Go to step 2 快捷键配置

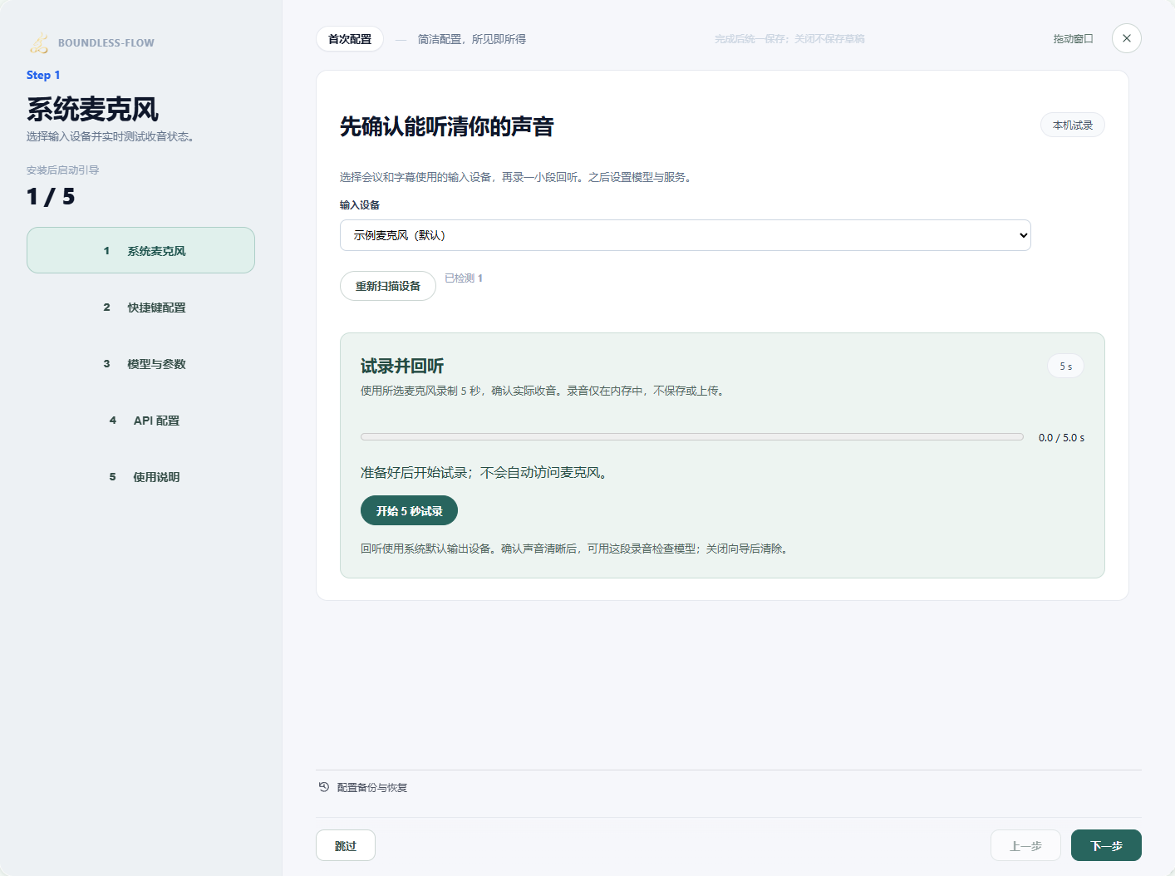tap(140, 307)
